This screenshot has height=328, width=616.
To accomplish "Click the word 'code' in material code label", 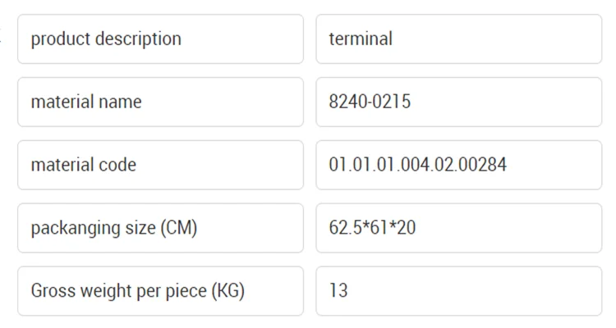I will tap(117, 165).
